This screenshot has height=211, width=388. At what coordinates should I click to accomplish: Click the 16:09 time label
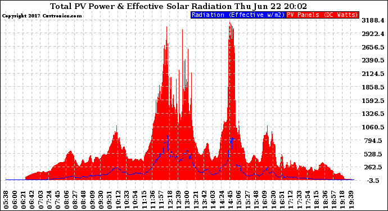tap(264, 200)
